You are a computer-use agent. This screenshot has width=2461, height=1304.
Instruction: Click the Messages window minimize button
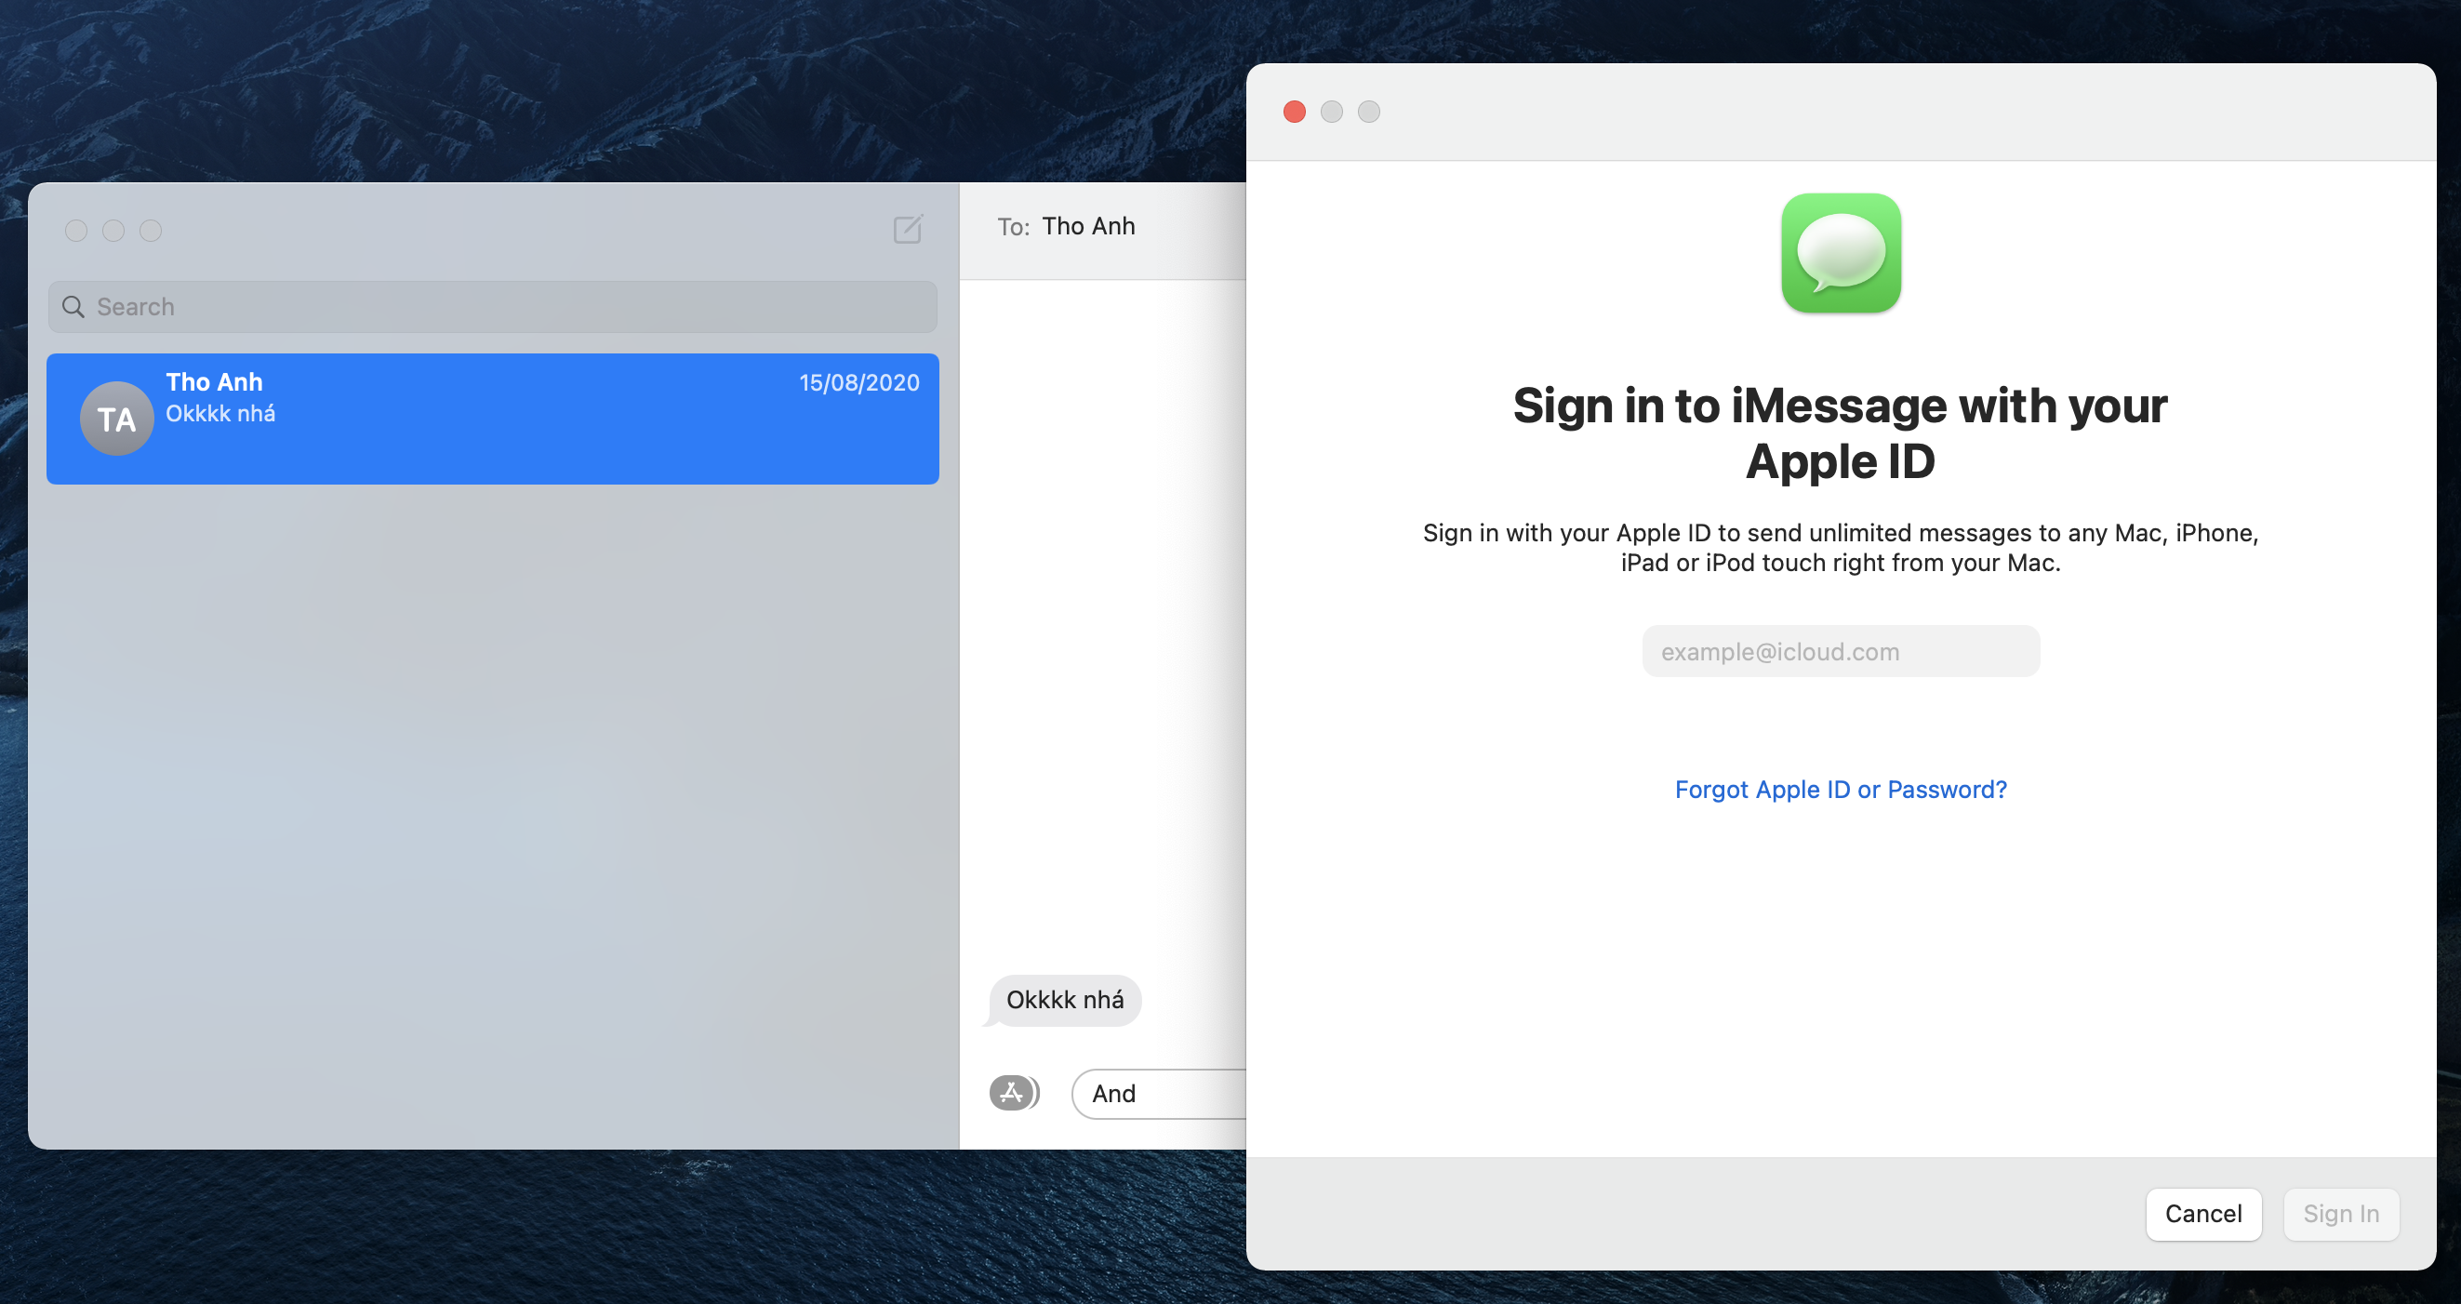click(113, 231)
